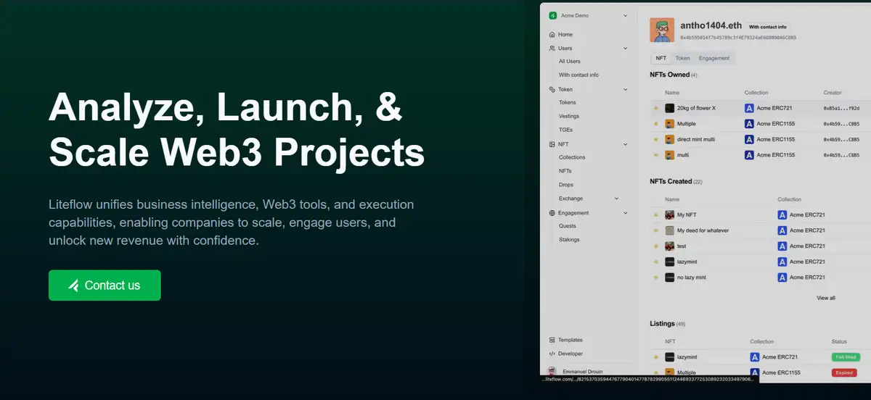
Task: Click the View all link
Action: pyautogui.click(x=825, y=298)
